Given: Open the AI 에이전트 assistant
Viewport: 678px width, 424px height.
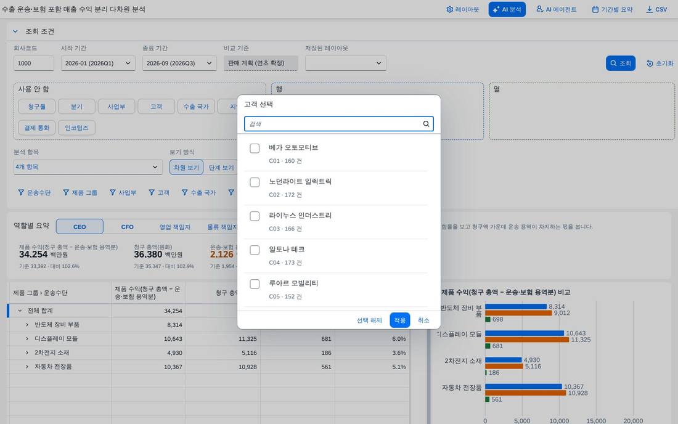Looking at the screenshot, I should pyautogui.click(x=556, y=9).
